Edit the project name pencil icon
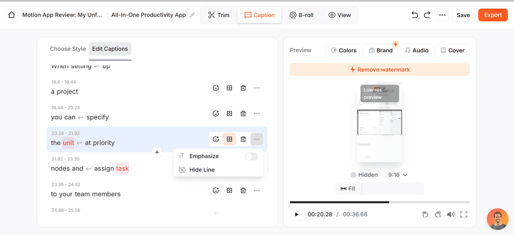 pyautogui.click(x=192, y=15)
